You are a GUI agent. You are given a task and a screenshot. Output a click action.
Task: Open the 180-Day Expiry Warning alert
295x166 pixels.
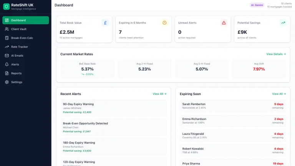pyautogui.click(x=113, y=147)
